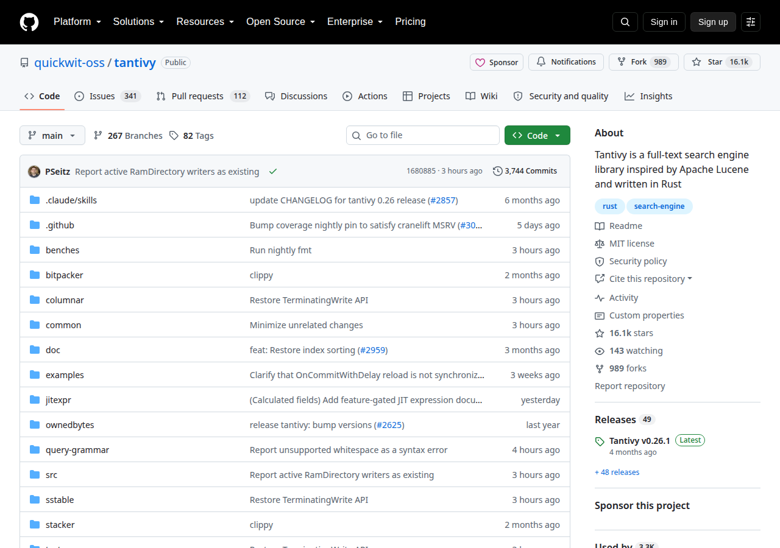The width and height of the screenshot is (780, 548).
Task: Fork the tantivy repository
Action: click(643, 62)
